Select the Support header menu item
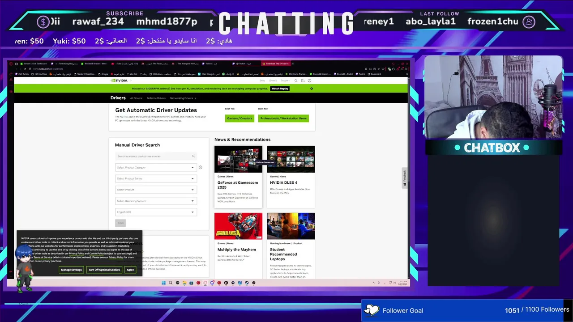This screenshot has width=573, height=322. tap(285, 80)
